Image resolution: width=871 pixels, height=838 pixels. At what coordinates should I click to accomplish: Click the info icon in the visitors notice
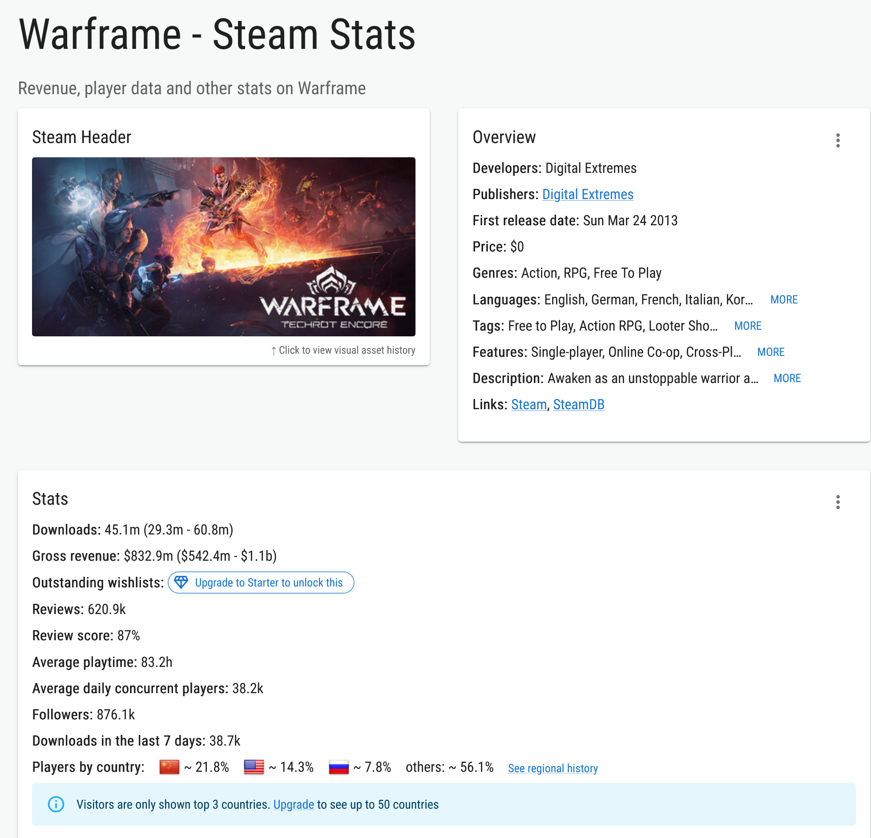(x=56, y=804)
